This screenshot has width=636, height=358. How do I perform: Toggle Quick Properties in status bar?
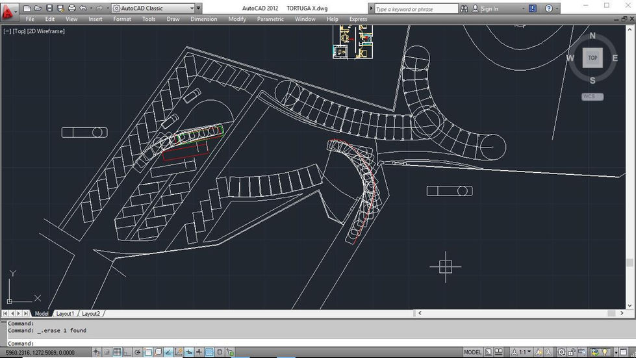click(220, 352)
